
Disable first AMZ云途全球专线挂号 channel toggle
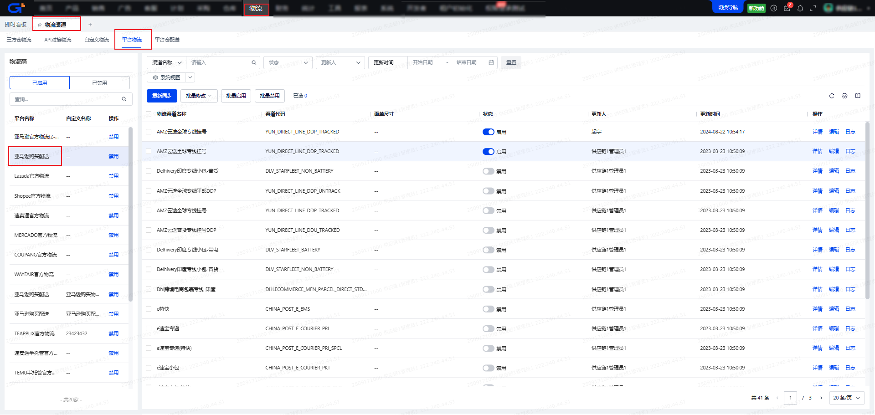point(488,132)
